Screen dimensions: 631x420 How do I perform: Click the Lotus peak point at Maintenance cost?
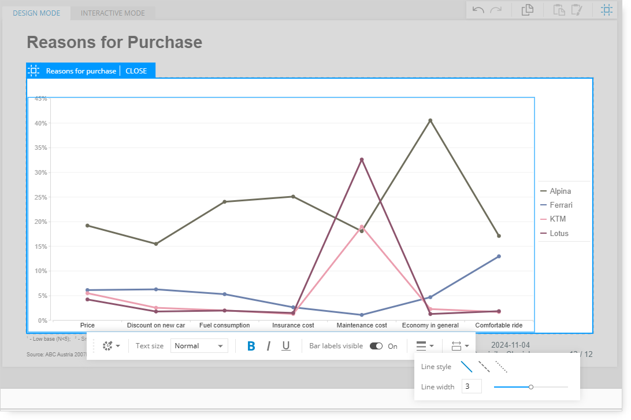point(362,160)
